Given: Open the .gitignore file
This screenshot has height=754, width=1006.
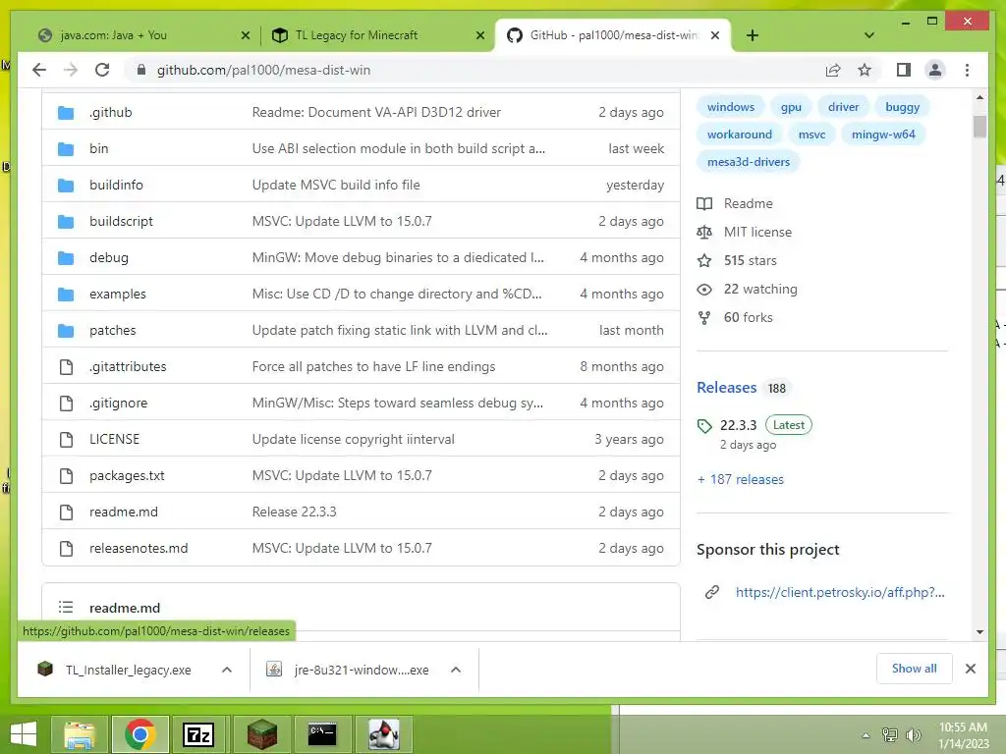Looking at the screenshot, I should [x=118, y=403].
